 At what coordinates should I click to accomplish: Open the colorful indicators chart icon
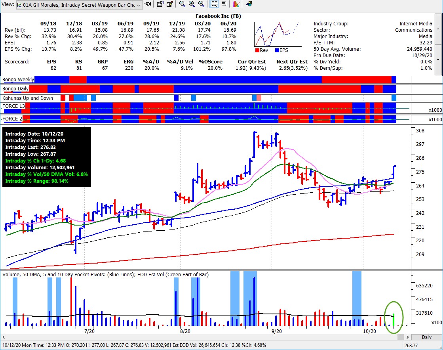pos(236,4)
